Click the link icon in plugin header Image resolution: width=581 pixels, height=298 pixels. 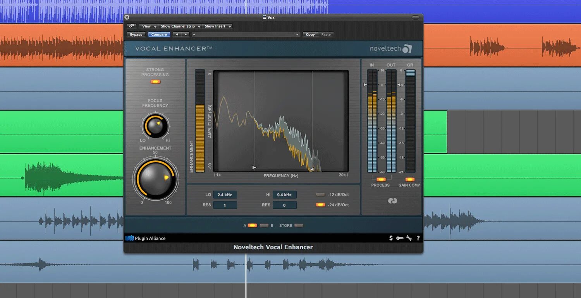pos(131,26)
